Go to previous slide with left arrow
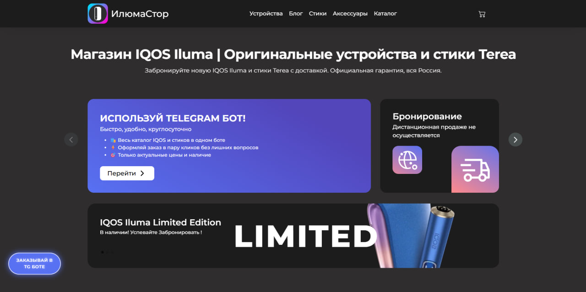This screenshot has height=292, width=586. pyautogui.click(x=71, y=140)
